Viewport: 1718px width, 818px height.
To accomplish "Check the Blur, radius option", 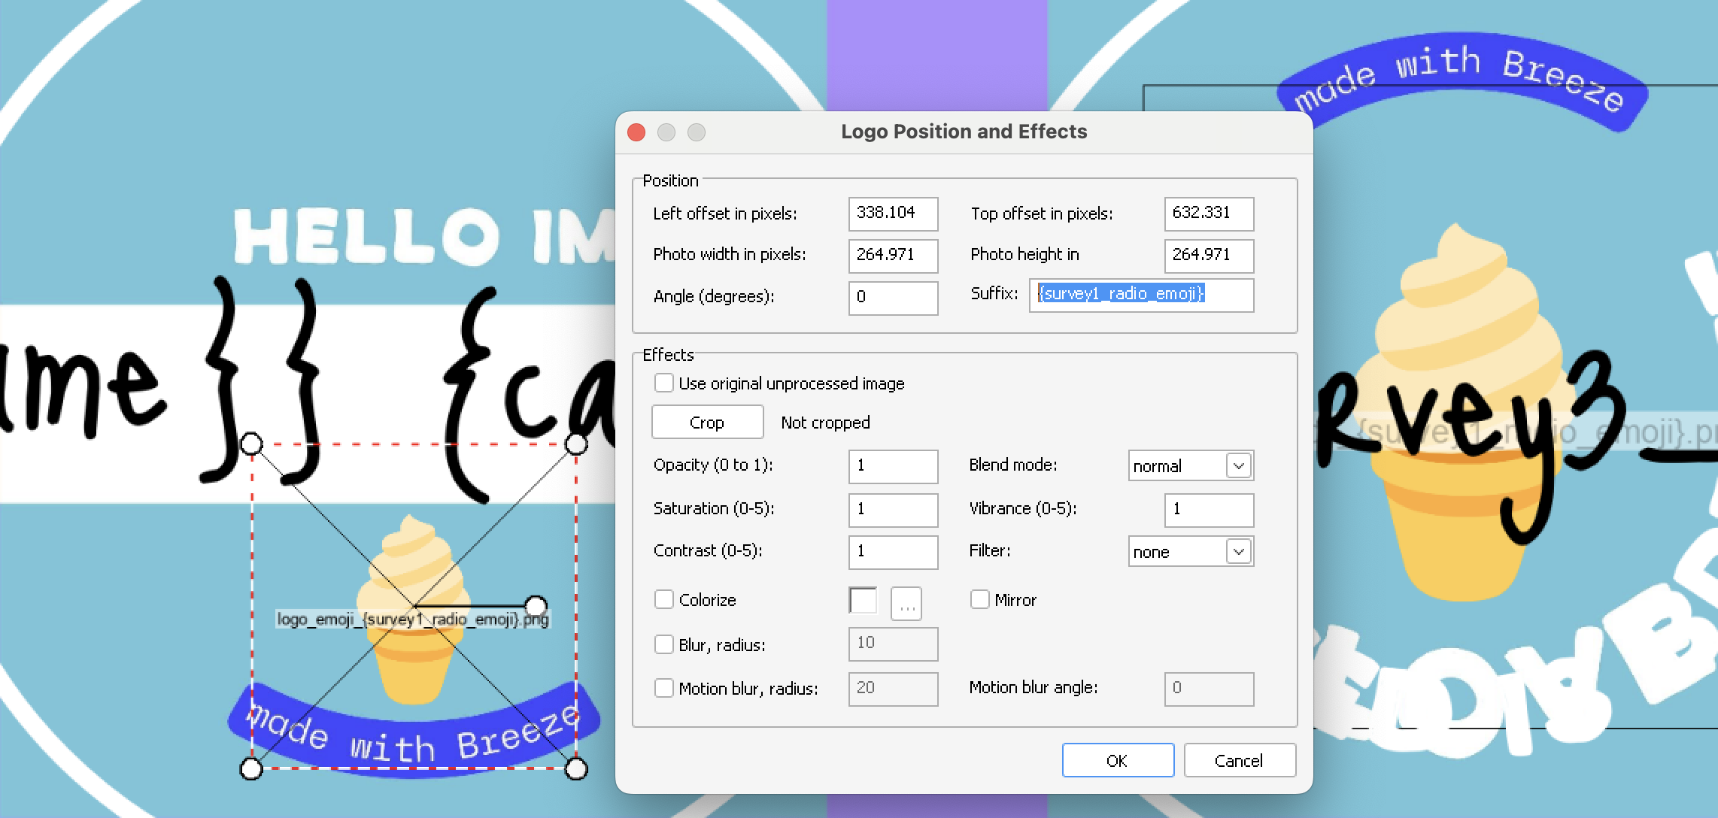I will tap(663, 645).
